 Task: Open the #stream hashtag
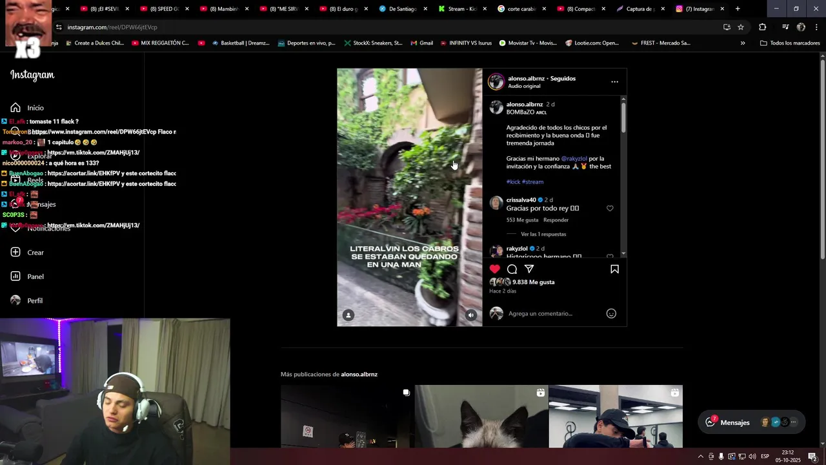tap(532, 181)
